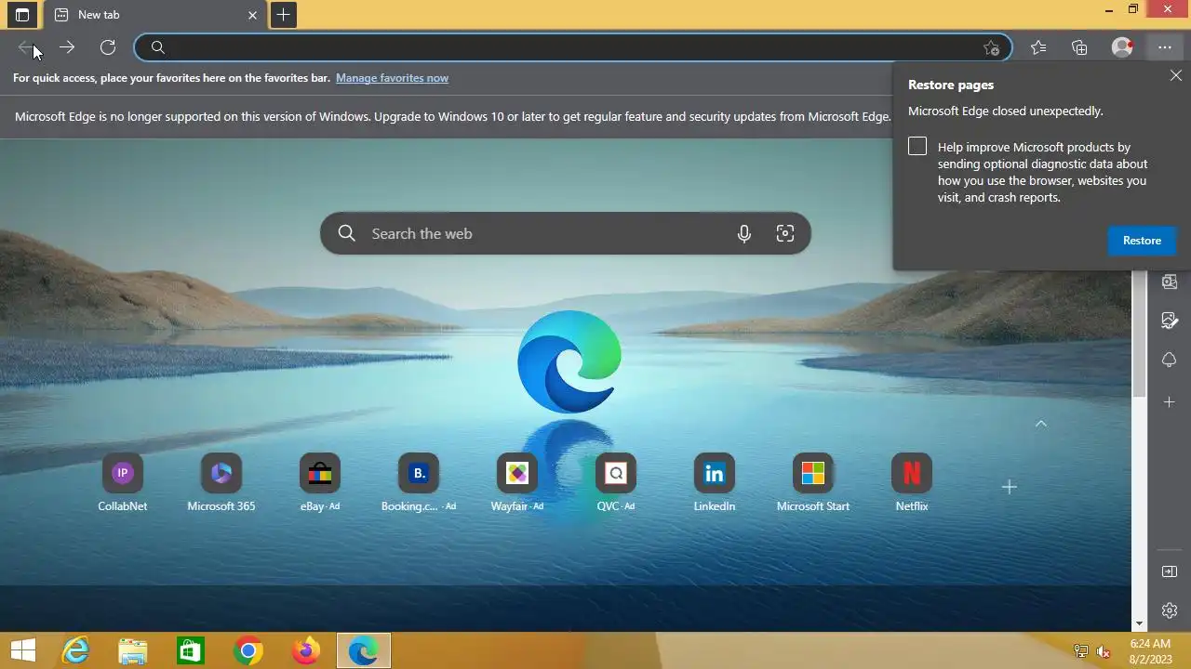The width and height of the screenshot is (1191, 669).
Task: Collapse the quick links chevron
Action: pyautogui.click(x=1041, y=424)
